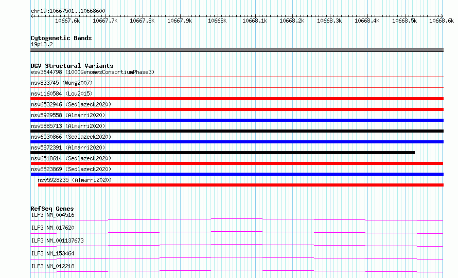Click the 10668.3k ruler tick label
Viewport: 458px width, 278px height.
tap(329, 21)
